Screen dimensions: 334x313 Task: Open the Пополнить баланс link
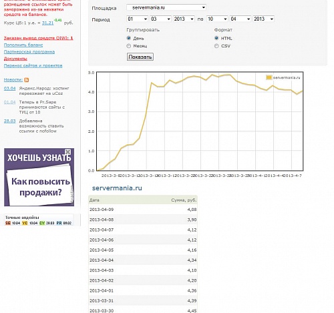tap(23, 45)
